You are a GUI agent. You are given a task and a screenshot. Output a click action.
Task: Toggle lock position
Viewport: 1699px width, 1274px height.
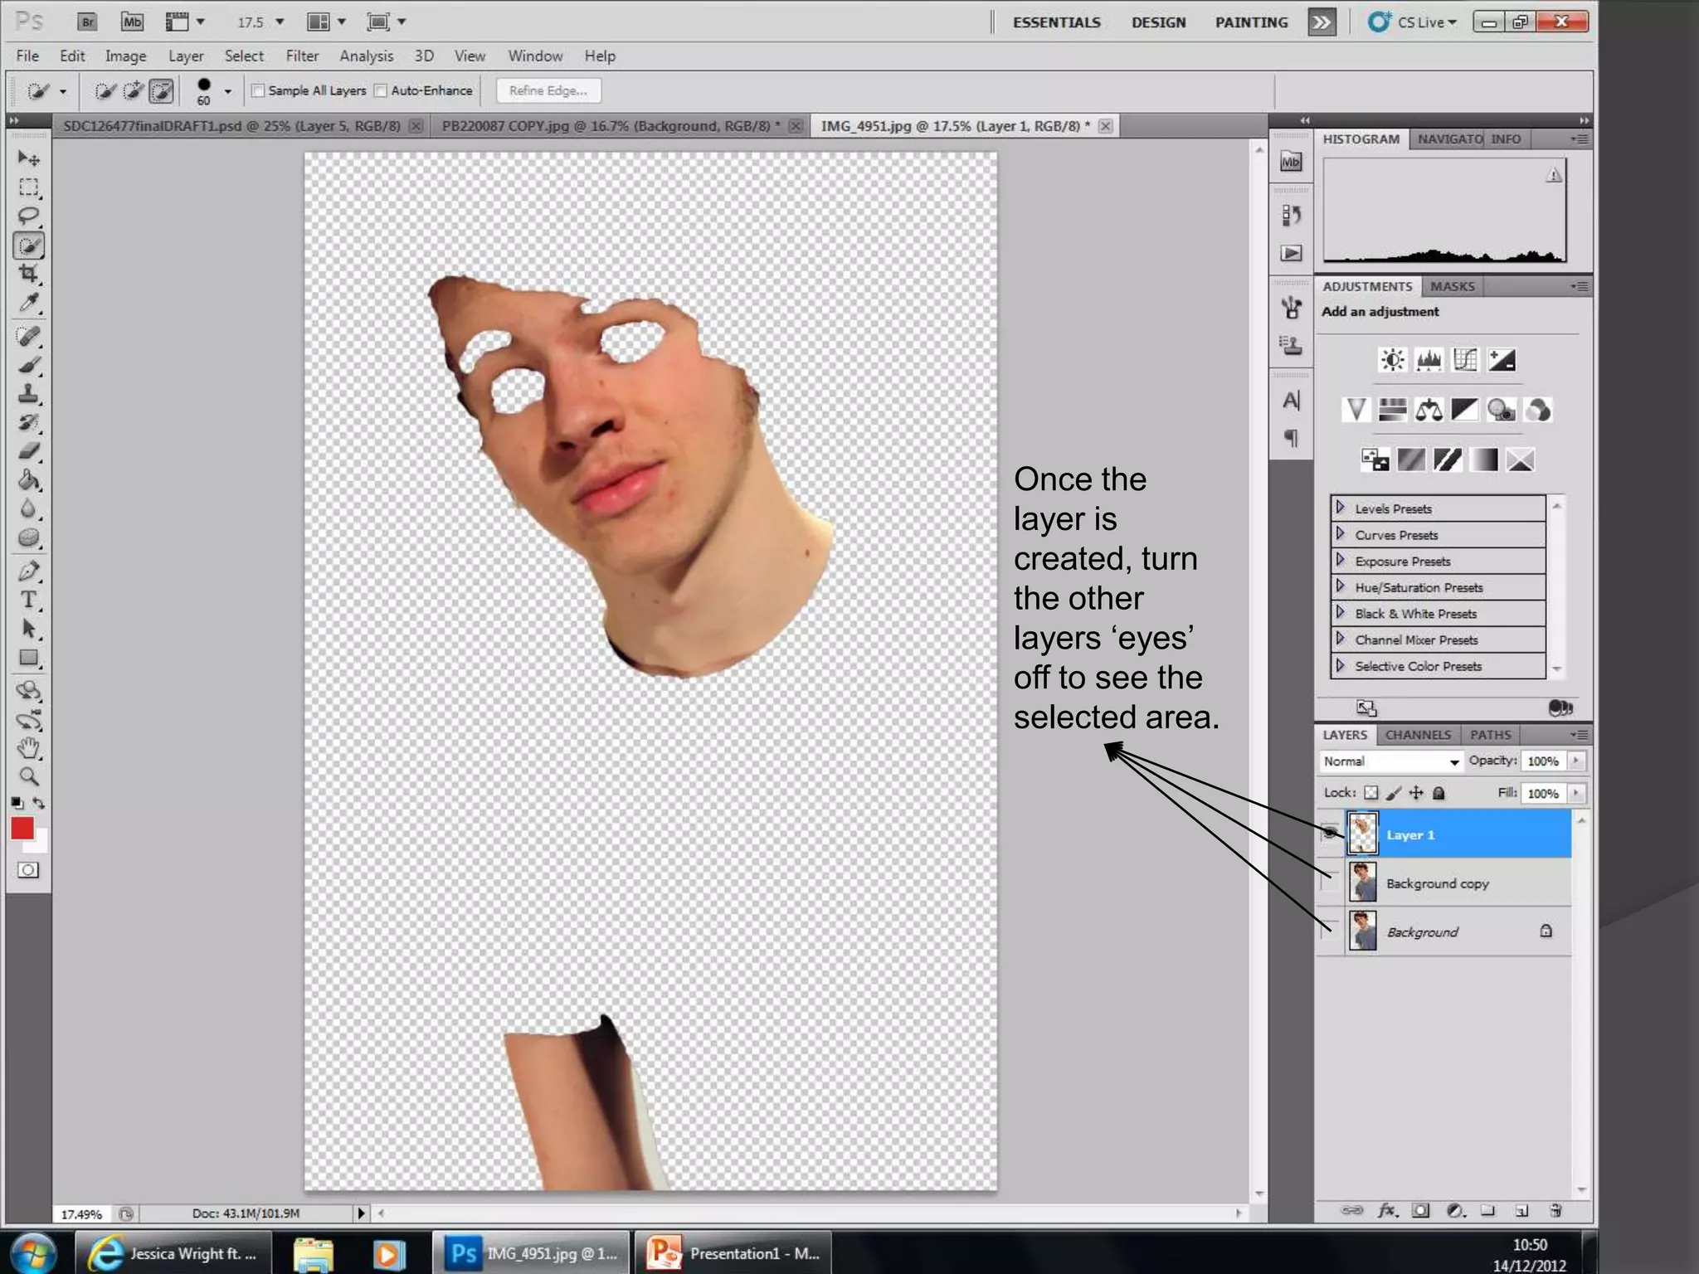click(x=1416, y=793)
